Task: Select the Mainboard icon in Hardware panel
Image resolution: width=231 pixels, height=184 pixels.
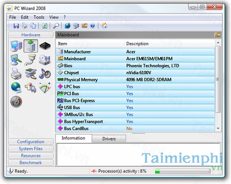Action: [x=30, y=46]
